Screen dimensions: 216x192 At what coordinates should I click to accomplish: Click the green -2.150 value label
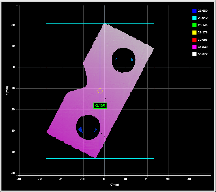tap(100, 105)
